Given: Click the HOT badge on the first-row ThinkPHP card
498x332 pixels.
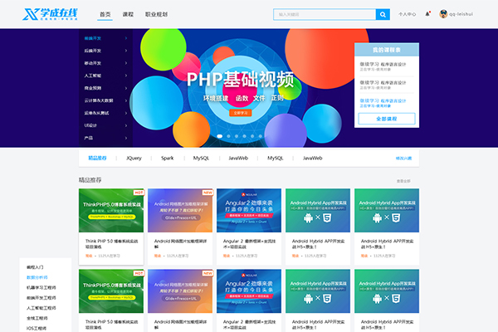Looking at the screenshot, I should tap(139, 193).
